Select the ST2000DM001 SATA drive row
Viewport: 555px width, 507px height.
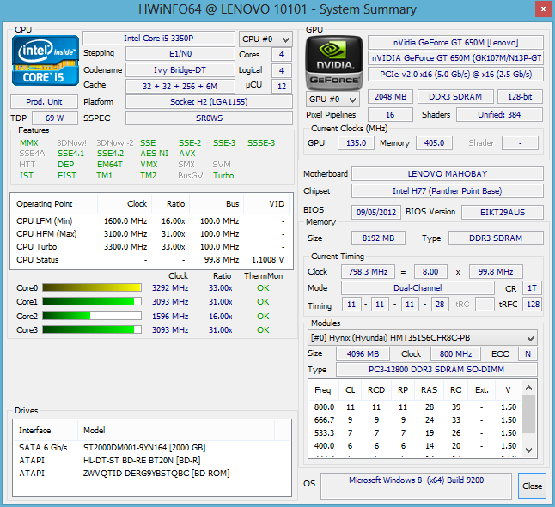click(x=142, y=447)
